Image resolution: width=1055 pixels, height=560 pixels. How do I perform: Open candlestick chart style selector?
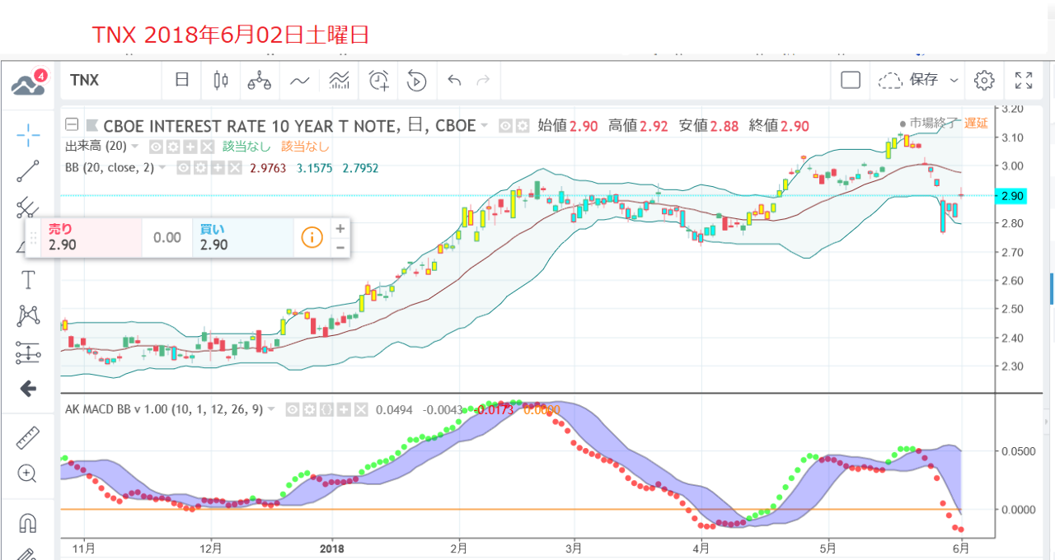tap(220, 80)
